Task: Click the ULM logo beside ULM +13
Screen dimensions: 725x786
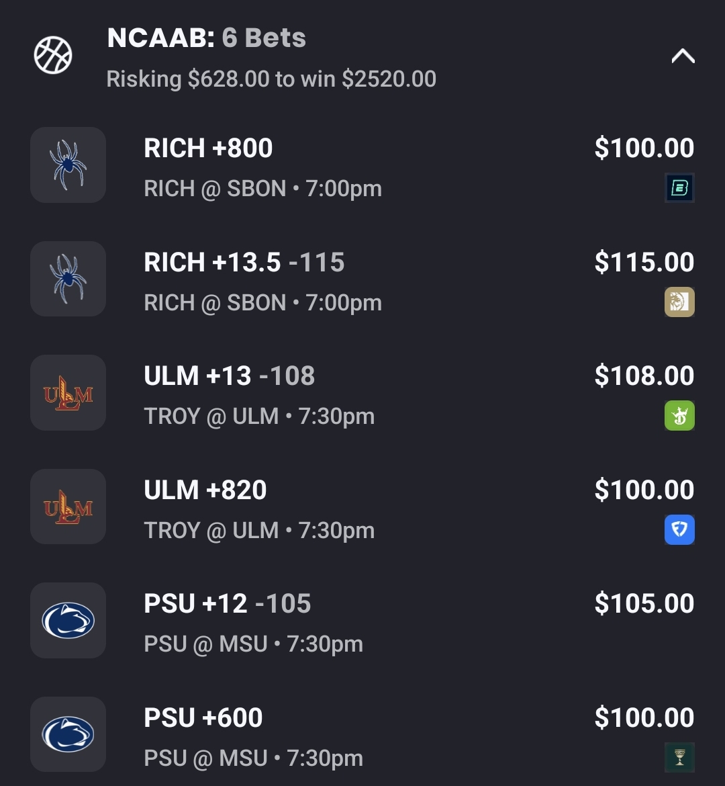Action: pyautogui.click(x=68, y=393)
